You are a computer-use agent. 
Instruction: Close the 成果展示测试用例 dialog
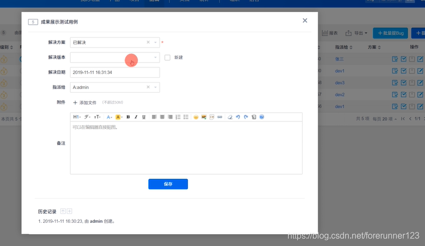pyautogui.click(x=305, y=20)
